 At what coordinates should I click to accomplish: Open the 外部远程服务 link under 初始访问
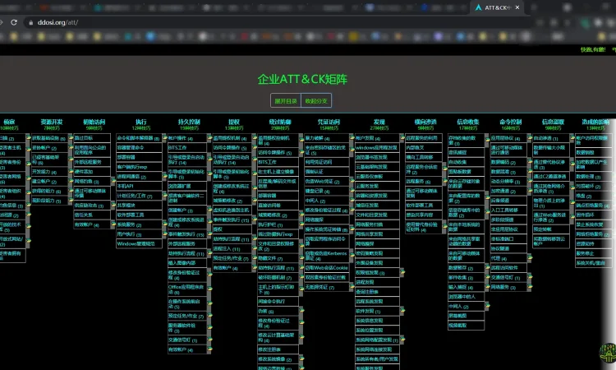[x=88, y=162]
